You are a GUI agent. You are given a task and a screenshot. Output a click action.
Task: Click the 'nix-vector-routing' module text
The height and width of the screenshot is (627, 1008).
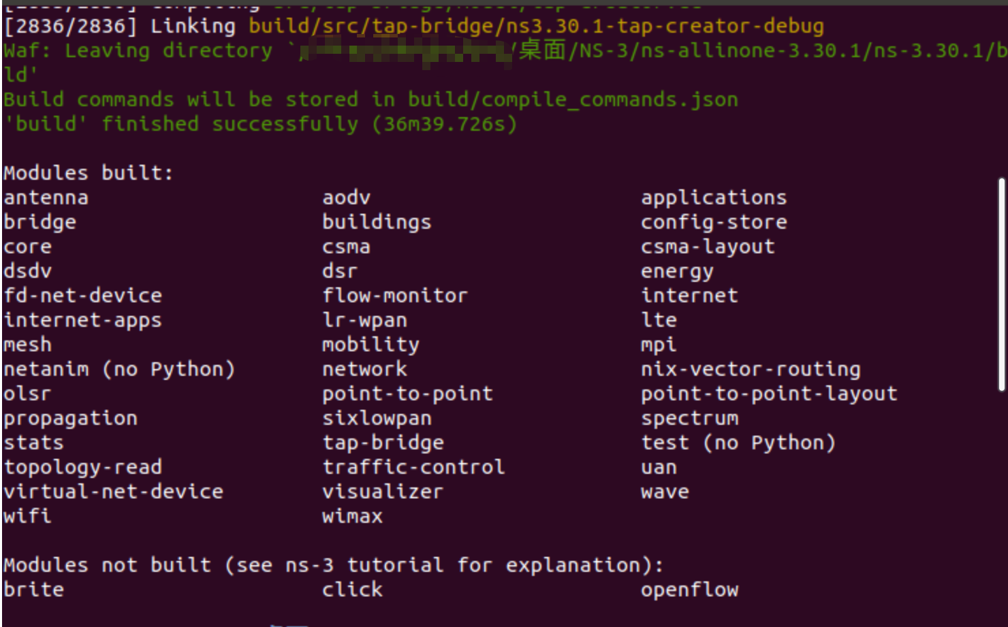[751, 370]
